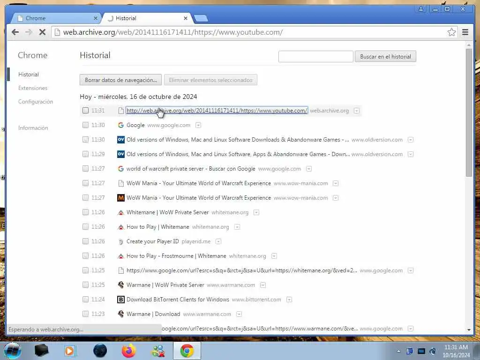Switch to the Chrome tab
The image size is (480, 360).
coord(55,18)
